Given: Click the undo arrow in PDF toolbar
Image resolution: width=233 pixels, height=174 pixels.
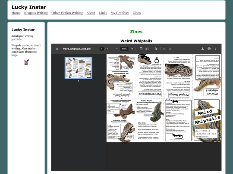Looking at the screenshot, I should [x=164, y=49].
